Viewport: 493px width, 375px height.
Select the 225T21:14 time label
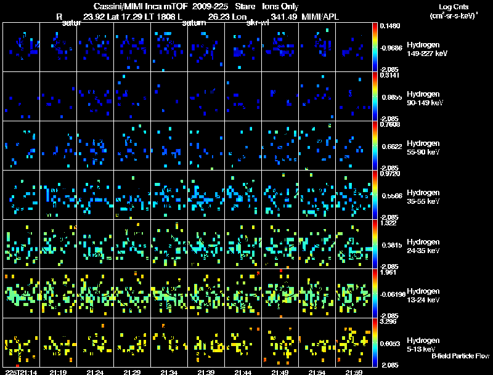(x=21, y=372)
